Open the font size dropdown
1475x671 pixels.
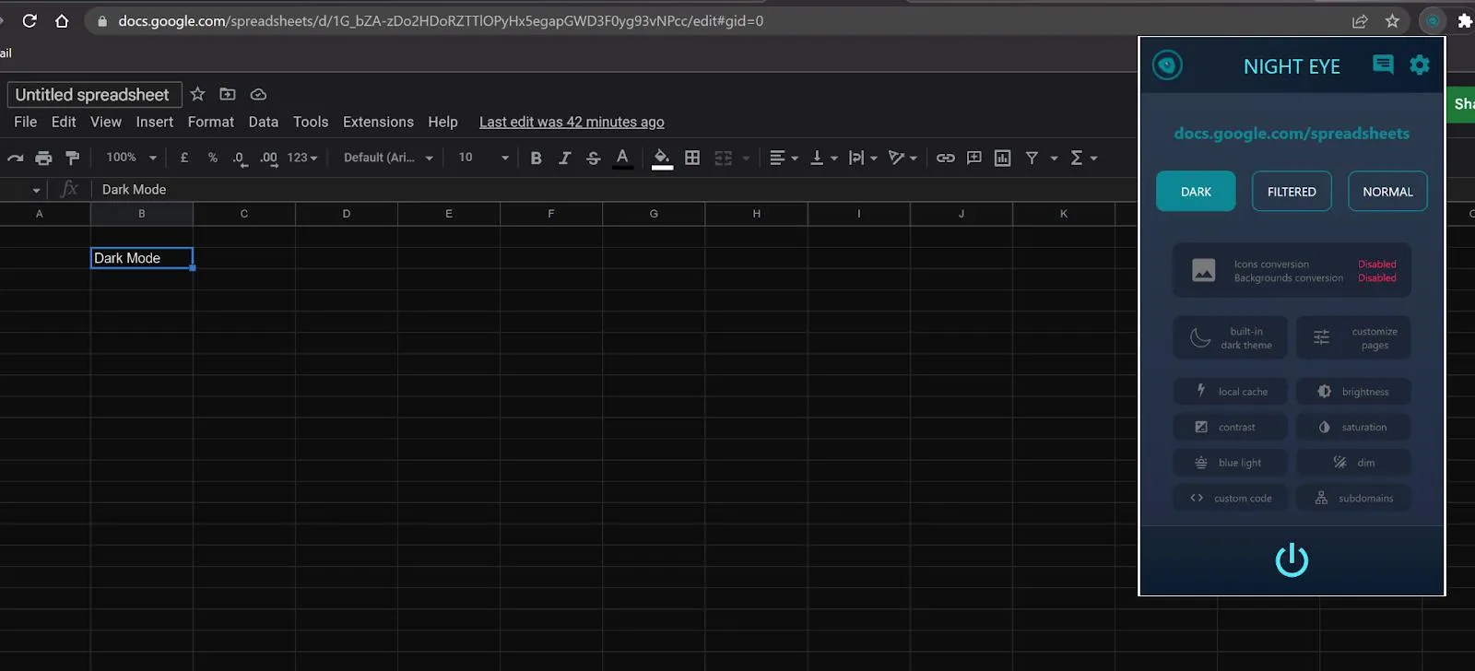point(483,158)
